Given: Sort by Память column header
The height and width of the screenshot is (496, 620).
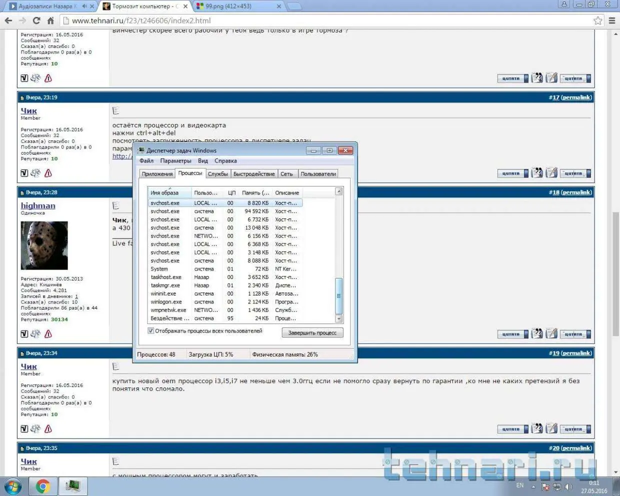Looking at the screenshot, I should pos(255,192).
